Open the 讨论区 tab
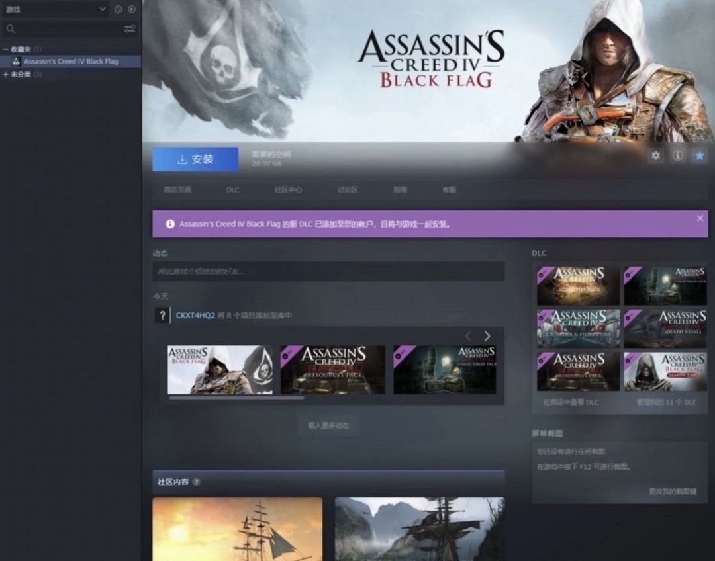Screen dimensions: 715x561 (348, 190)
